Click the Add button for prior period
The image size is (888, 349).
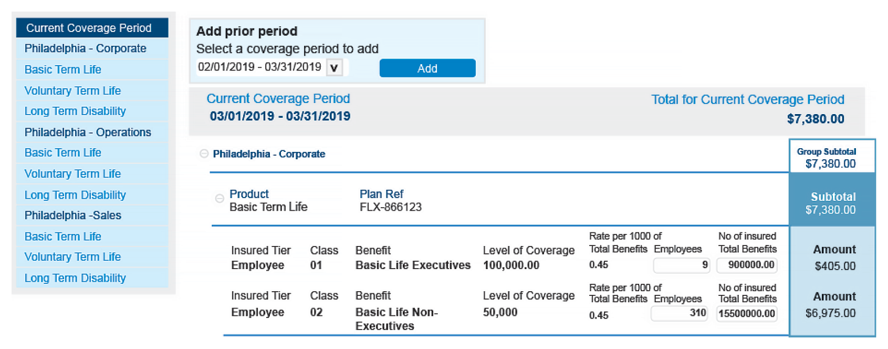click(x=427, y=68)
